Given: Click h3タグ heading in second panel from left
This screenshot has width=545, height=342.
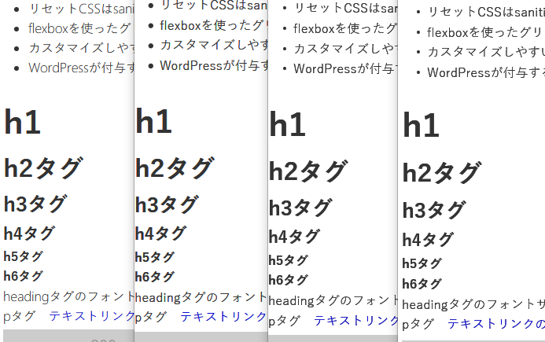Looking at the screenshot, I should click(x=167, y=204).
